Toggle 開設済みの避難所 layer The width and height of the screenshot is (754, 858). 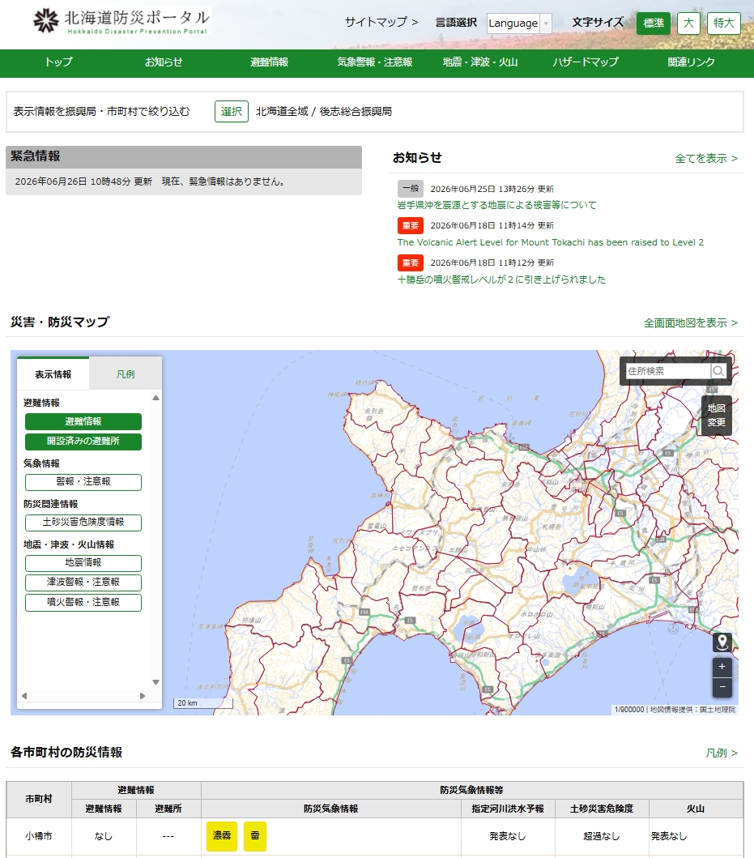(83, 441)
